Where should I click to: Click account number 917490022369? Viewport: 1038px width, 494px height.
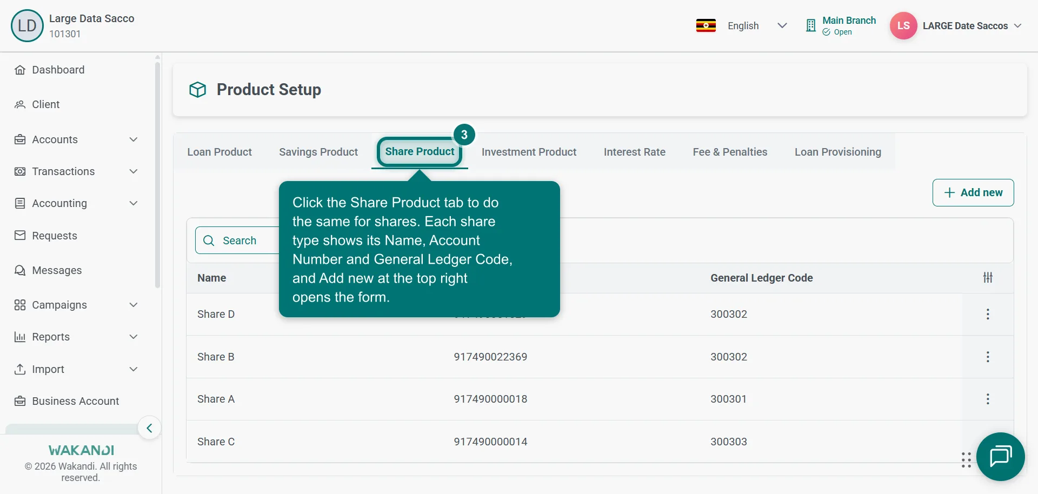[x=490, y=357]
